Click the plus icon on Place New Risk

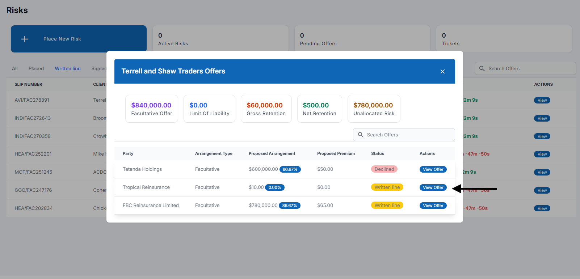pos(25,39)
